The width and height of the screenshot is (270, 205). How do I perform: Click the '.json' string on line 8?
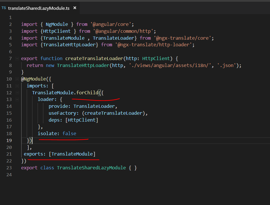point(226,66)
